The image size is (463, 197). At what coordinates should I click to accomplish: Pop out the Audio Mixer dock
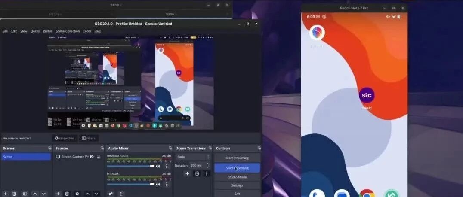[x=170, y=148]
